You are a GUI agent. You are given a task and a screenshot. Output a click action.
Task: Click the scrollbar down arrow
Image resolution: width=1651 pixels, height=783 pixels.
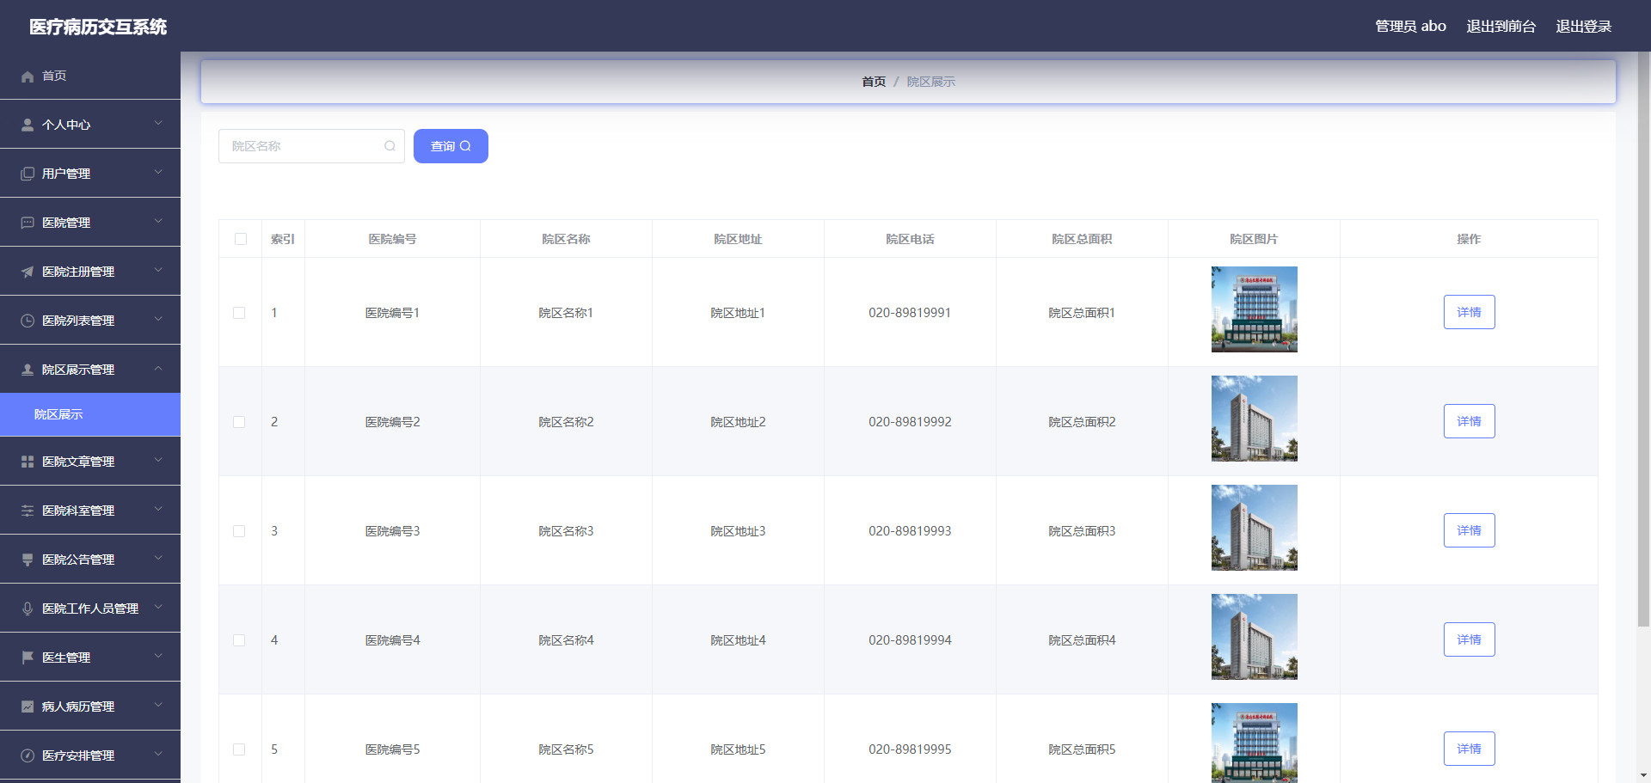[x=1643, y=776]
